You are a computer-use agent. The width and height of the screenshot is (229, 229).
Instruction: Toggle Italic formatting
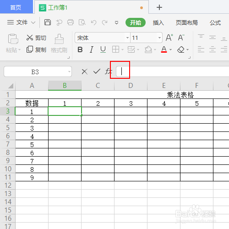(92, 49)
